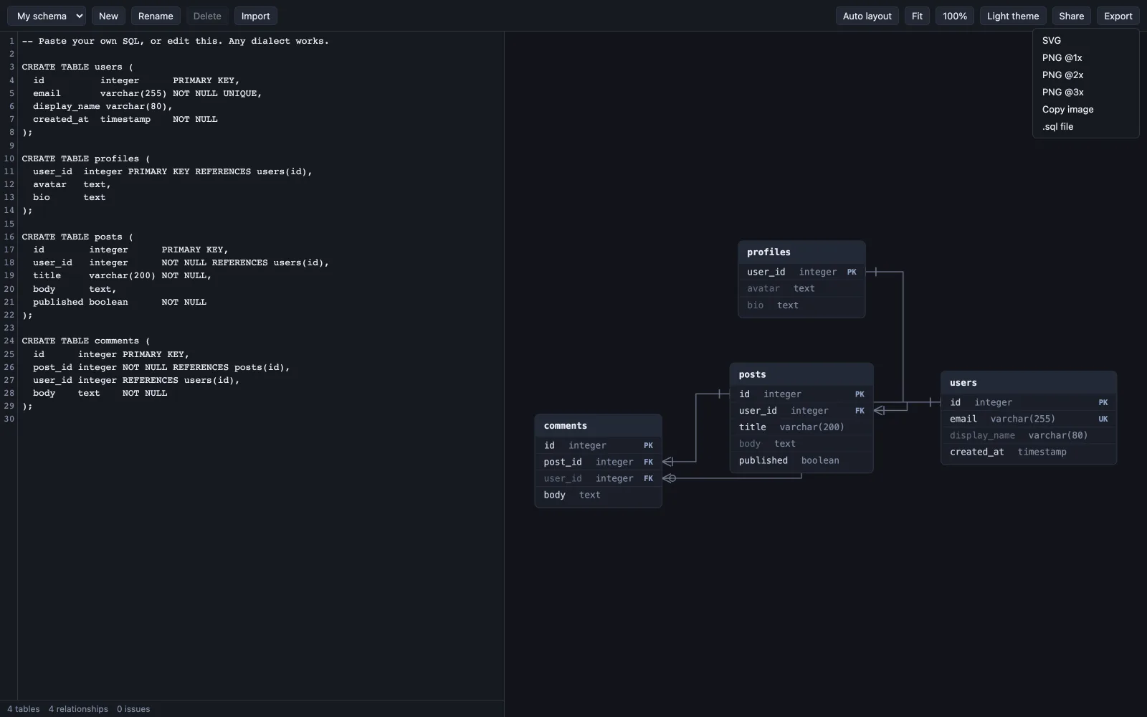This screenshot has height=717, width=1147.
Task: Select PNG @3x export option
Action: [1085, 92]
